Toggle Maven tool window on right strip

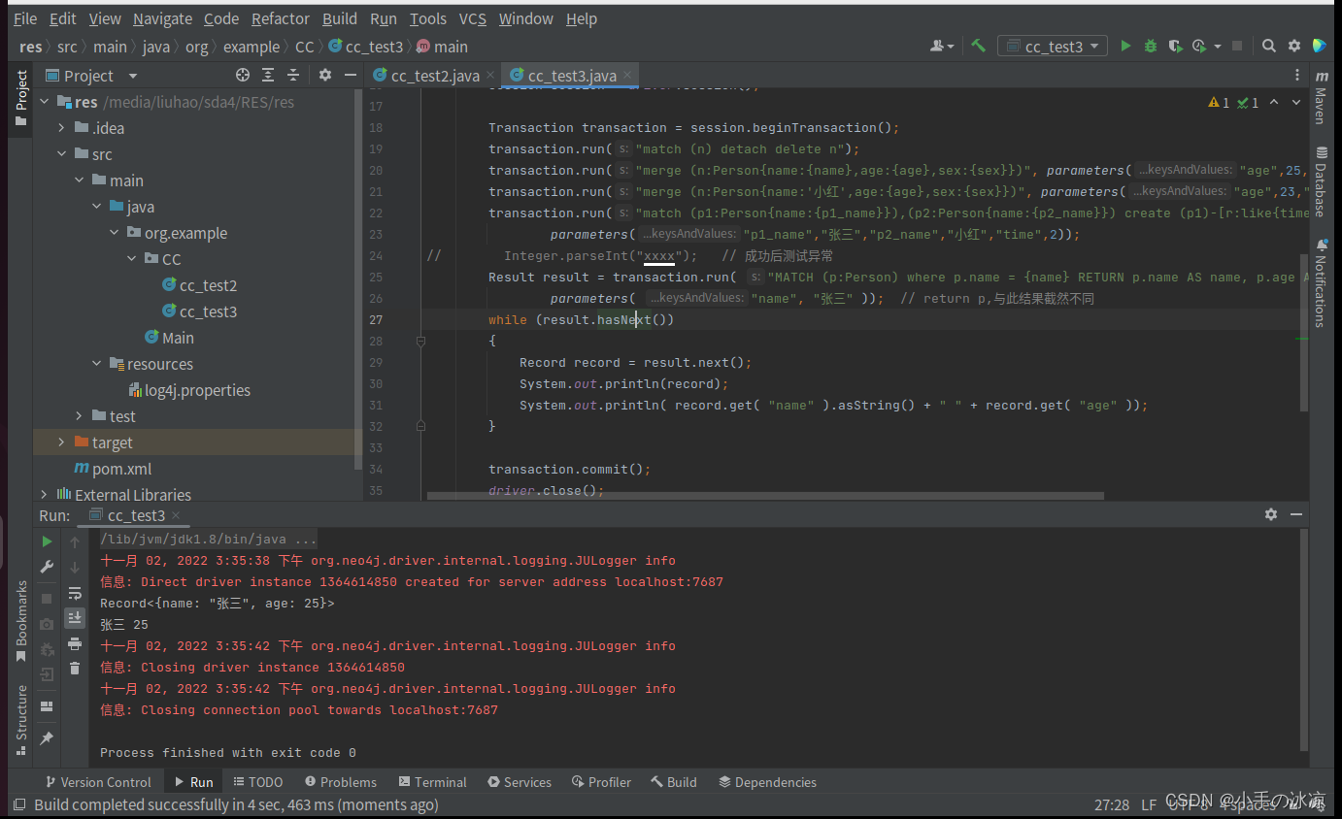click(x=1322, y=97)
